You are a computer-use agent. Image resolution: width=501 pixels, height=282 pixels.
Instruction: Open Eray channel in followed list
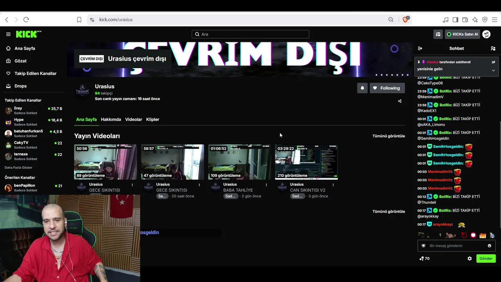[33, 110]
